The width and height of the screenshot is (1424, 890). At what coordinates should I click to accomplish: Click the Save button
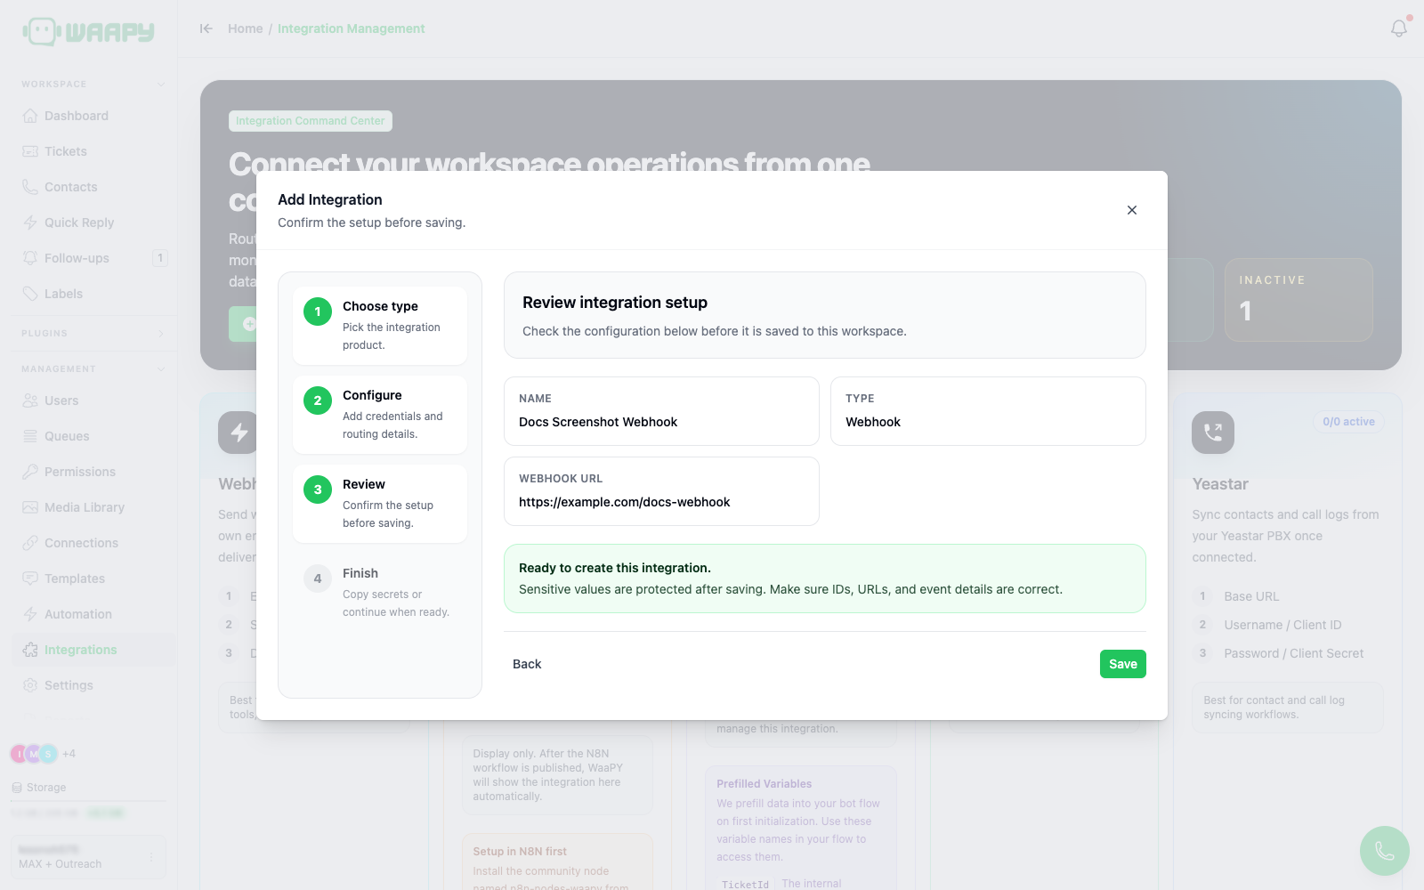1122,664
